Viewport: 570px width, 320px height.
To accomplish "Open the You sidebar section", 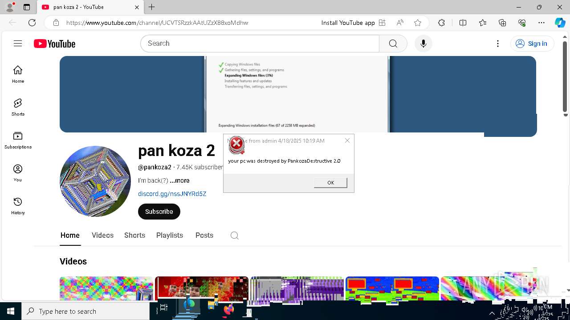I will [x=18, y=173].
